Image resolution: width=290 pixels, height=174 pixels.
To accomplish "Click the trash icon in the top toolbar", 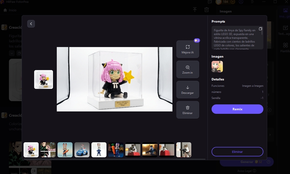I will [x=207, y=10].
